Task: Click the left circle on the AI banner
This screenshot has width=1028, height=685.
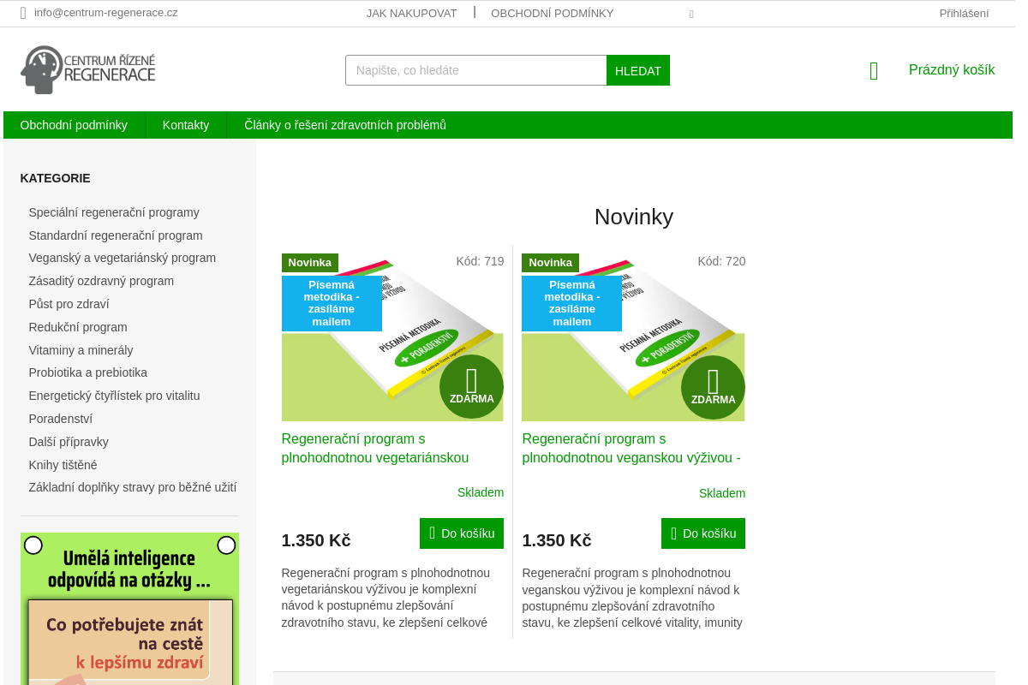Action: tap(33, 545)
